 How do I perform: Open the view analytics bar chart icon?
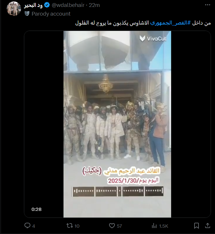pos(154,226)
